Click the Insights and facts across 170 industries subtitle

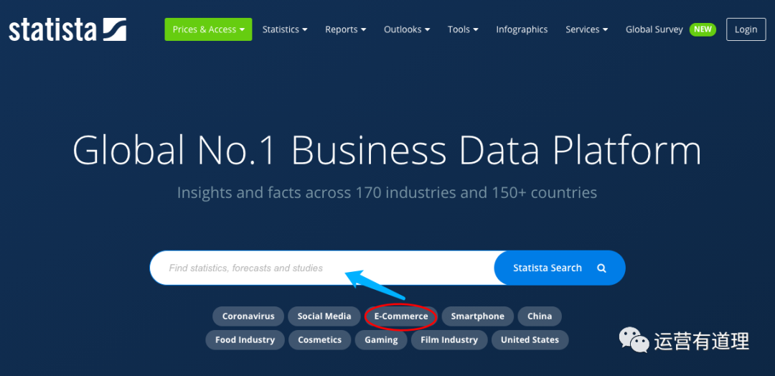[x=387, y=192]
